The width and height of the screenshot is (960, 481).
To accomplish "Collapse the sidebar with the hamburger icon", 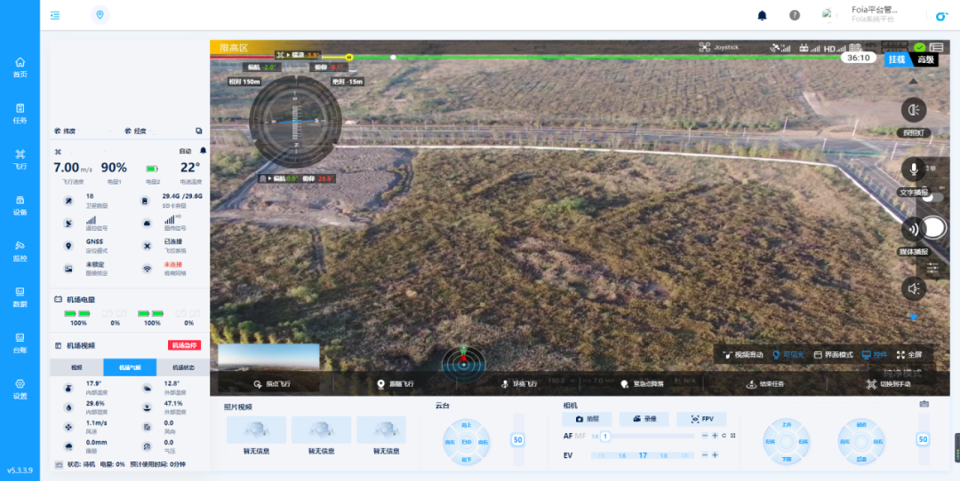I will 55,15.
